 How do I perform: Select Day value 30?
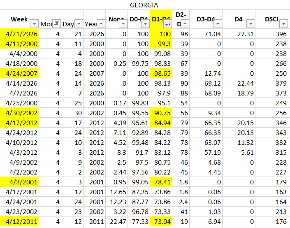click(72, 113)
